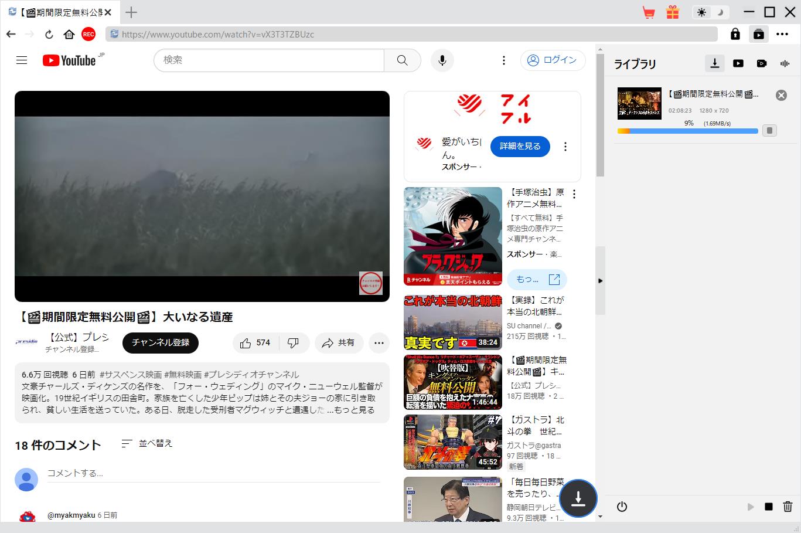Click the コメントする comment field
Viewport: 801px width, 533px height.
point(213,473)
